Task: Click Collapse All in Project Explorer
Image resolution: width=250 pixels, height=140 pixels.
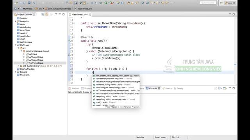Action: (43, 14)
